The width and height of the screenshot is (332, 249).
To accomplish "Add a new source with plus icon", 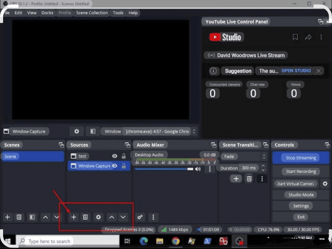I will tap(73, 217).
